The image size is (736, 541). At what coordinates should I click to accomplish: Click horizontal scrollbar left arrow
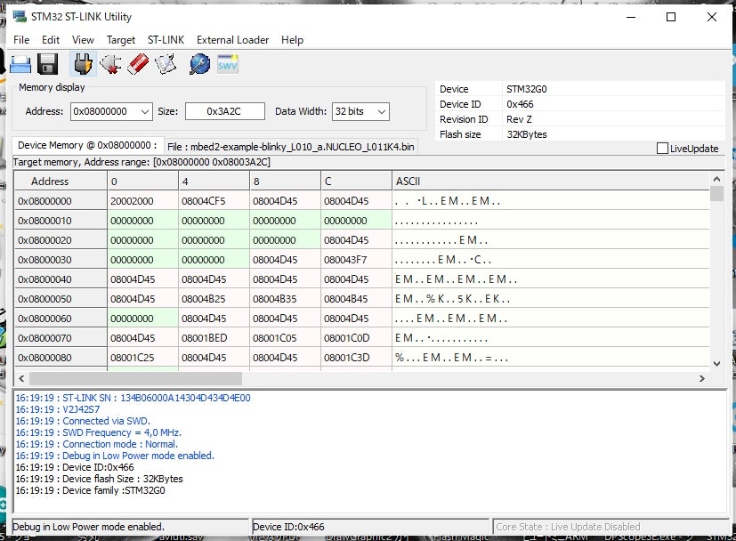click(21, 378)
